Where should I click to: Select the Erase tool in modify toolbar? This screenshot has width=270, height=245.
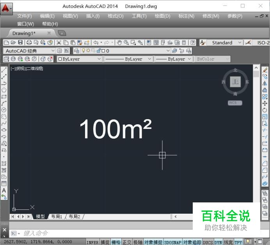(x=265, y=70)
